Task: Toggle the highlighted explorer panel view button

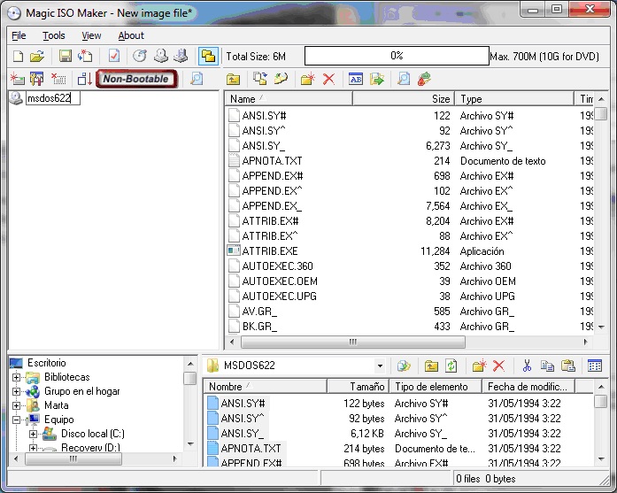Action: (x=208, y=57)
